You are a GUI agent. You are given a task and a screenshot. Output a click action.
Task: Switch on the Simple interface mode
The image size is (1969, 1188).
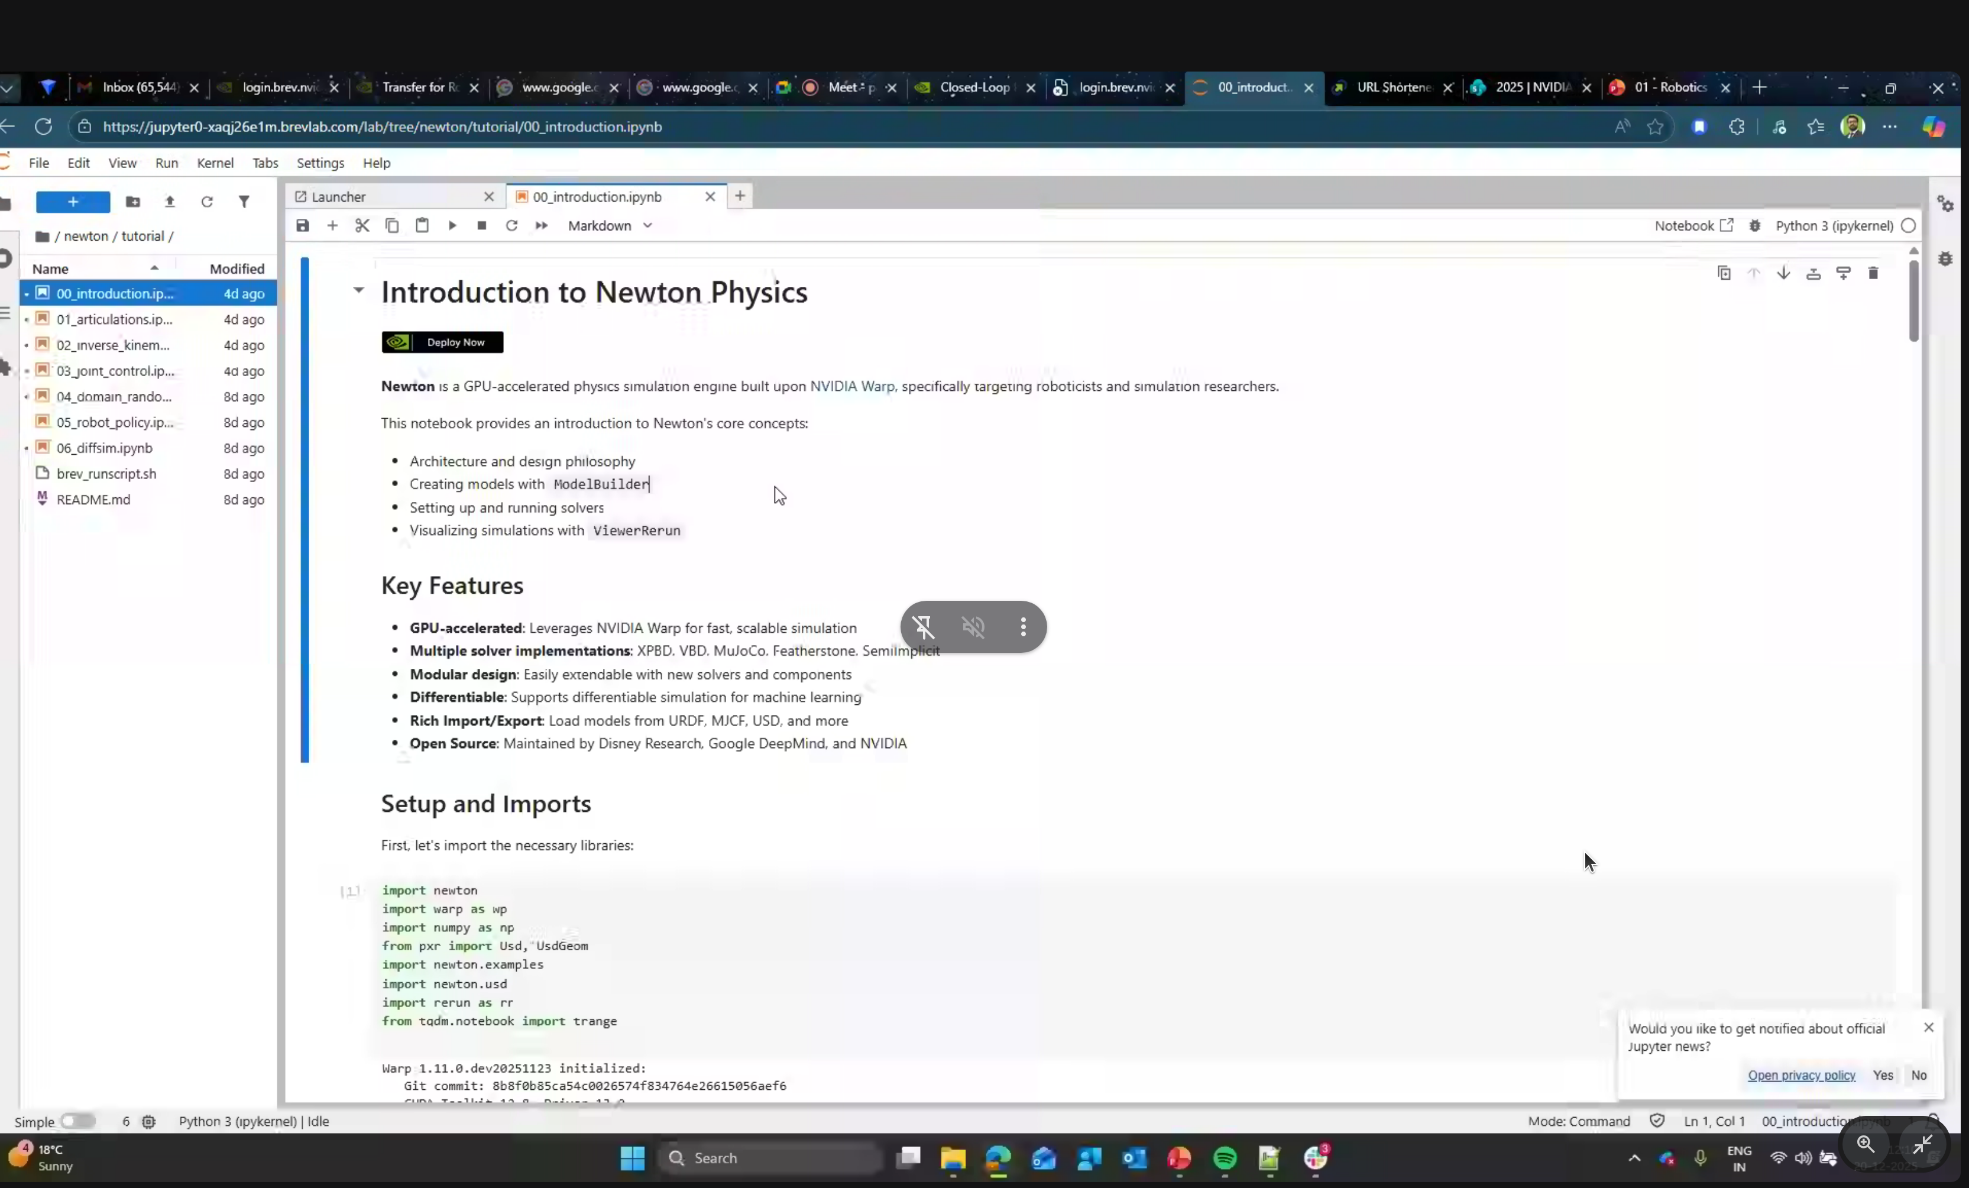[x=77, y=1121]
